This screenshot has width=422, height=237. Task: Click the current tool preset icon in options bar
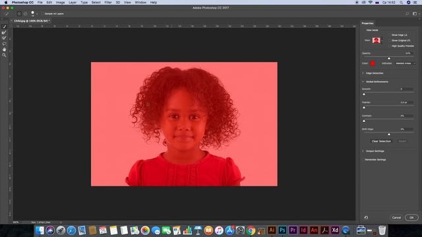tap(7, 13)
